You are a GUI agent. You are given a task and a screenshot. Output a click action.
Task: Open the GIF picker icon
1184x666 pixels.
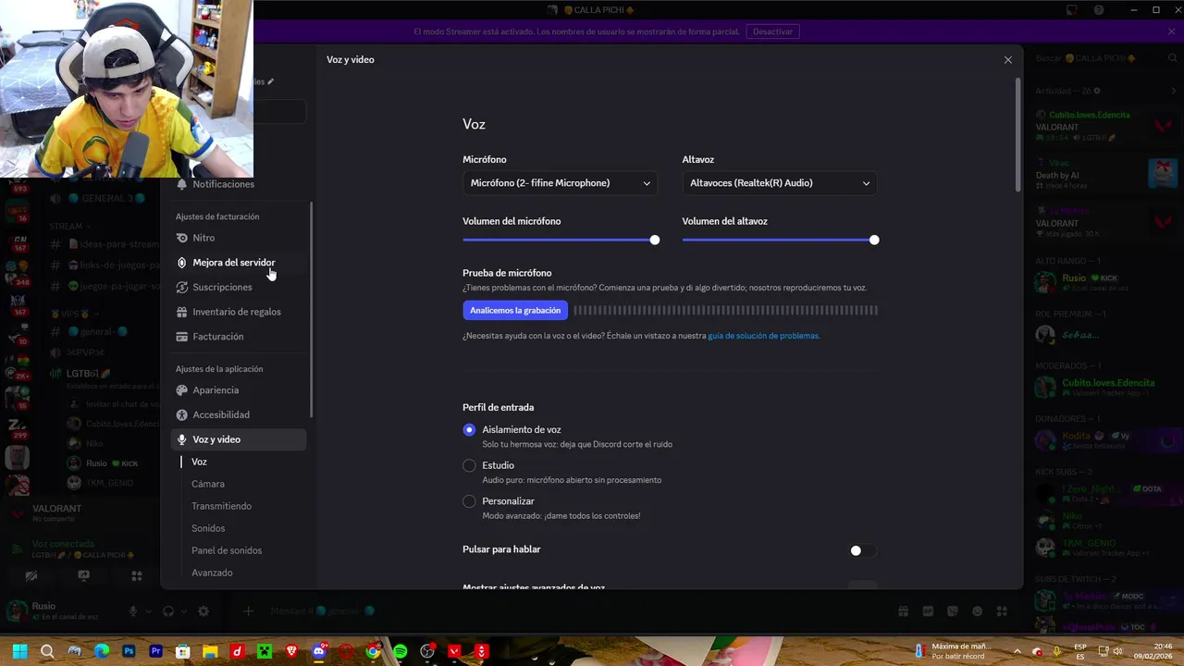coord(928,611)
